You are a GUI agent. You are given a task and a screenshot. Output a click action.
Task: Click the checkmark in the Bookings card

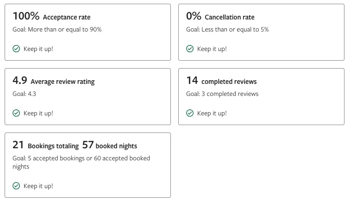point(16,186)
